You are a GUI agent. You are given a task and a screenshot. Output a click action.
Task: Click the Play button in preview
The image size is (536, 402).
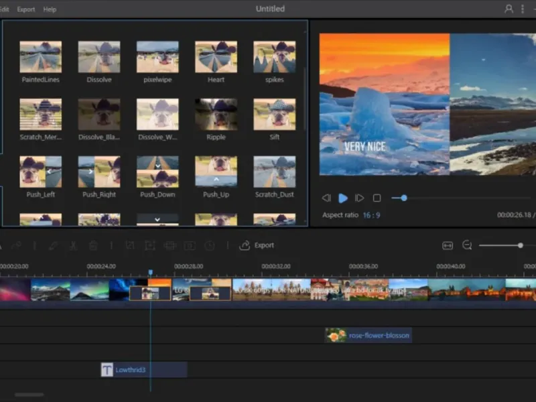click(343, 198)
